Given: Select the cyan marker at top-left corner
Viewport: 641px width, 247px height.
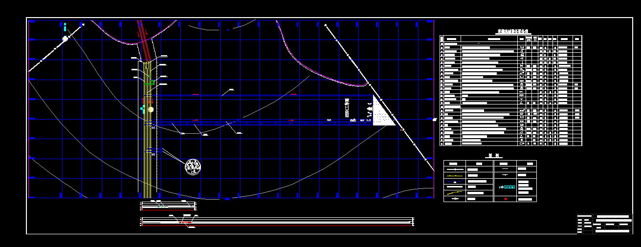Looking at the screenshot, I should point(65,27).
